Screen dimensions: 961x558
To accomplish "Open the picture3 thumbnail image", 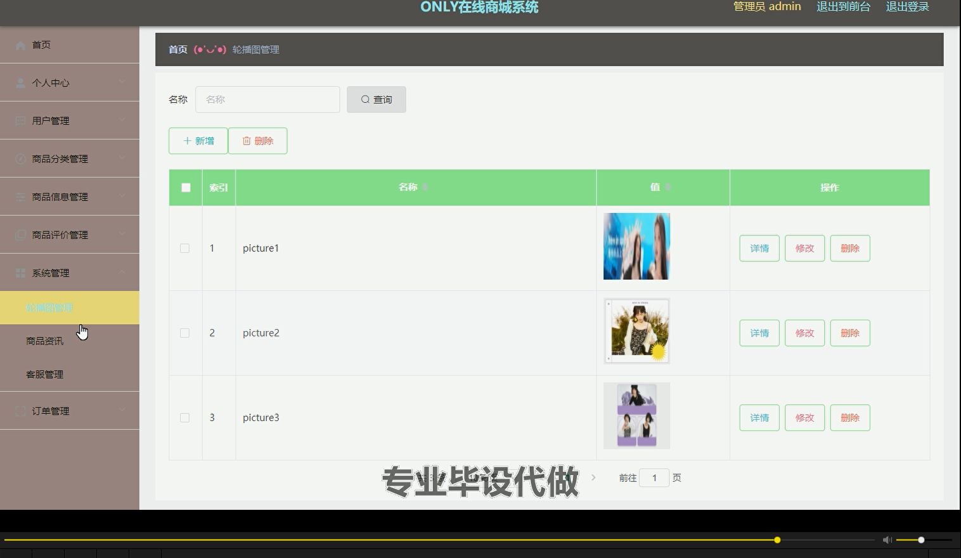I will coord(636,415).
